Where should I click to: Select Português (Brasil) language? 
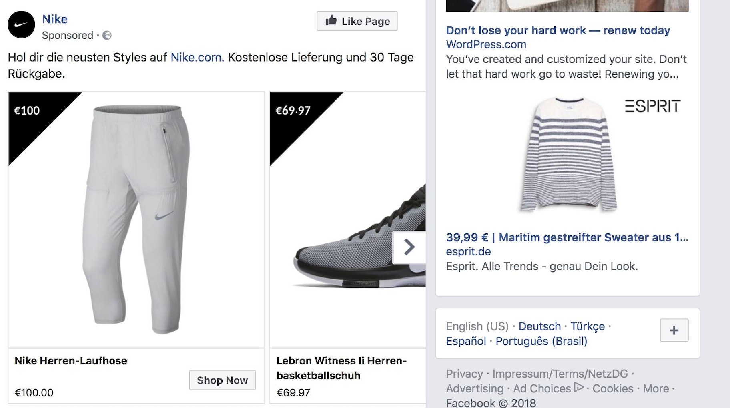541,341
